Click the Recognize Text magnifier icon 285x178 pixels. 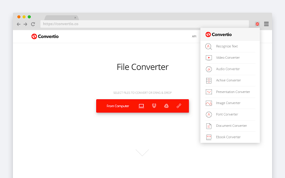coord(209,46)
